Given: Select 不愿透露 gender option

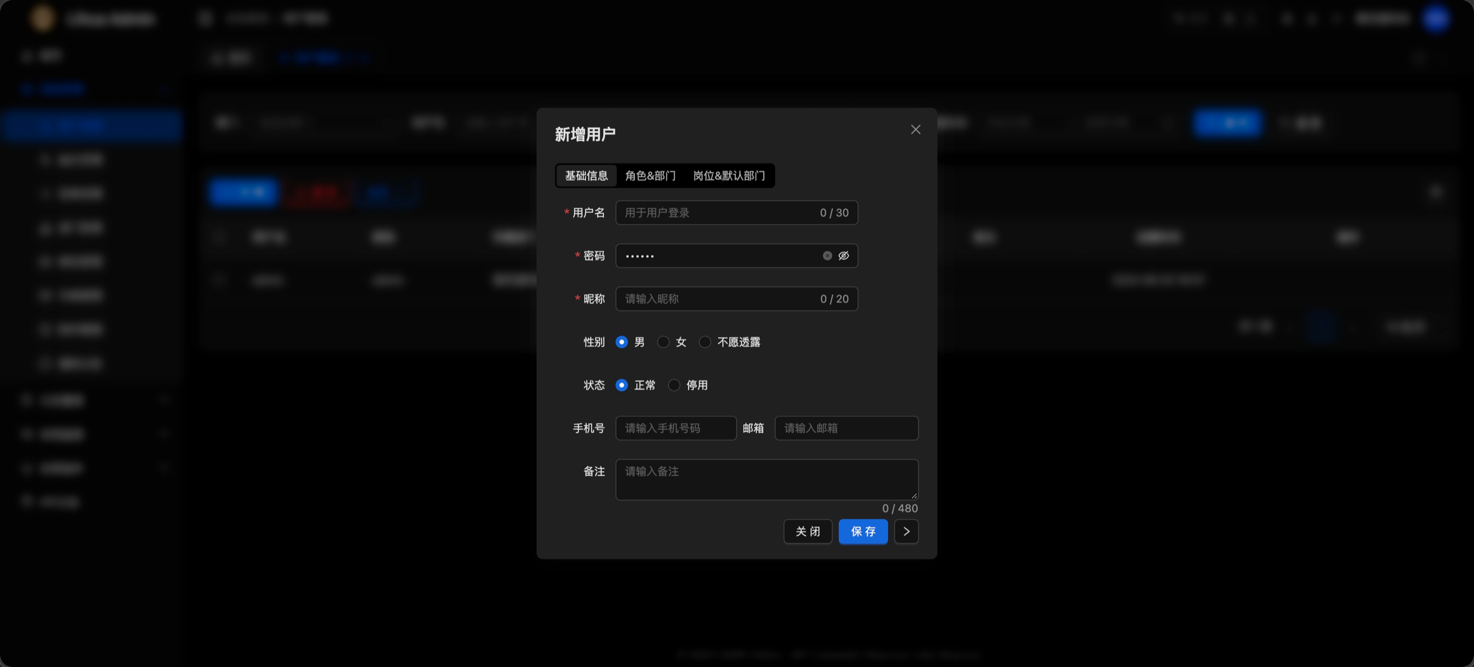Looking at the screenshot, I should [x=705, y=342].
